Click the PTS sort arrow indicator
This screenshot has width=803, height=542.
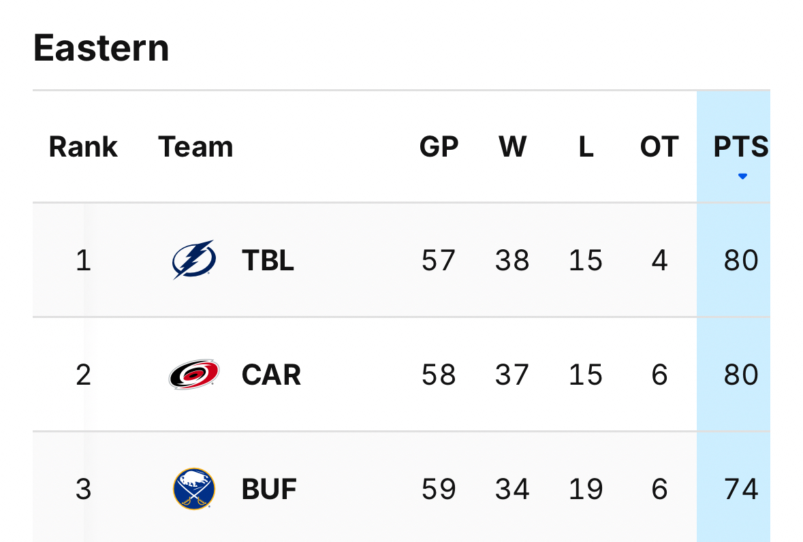(742, 176)
